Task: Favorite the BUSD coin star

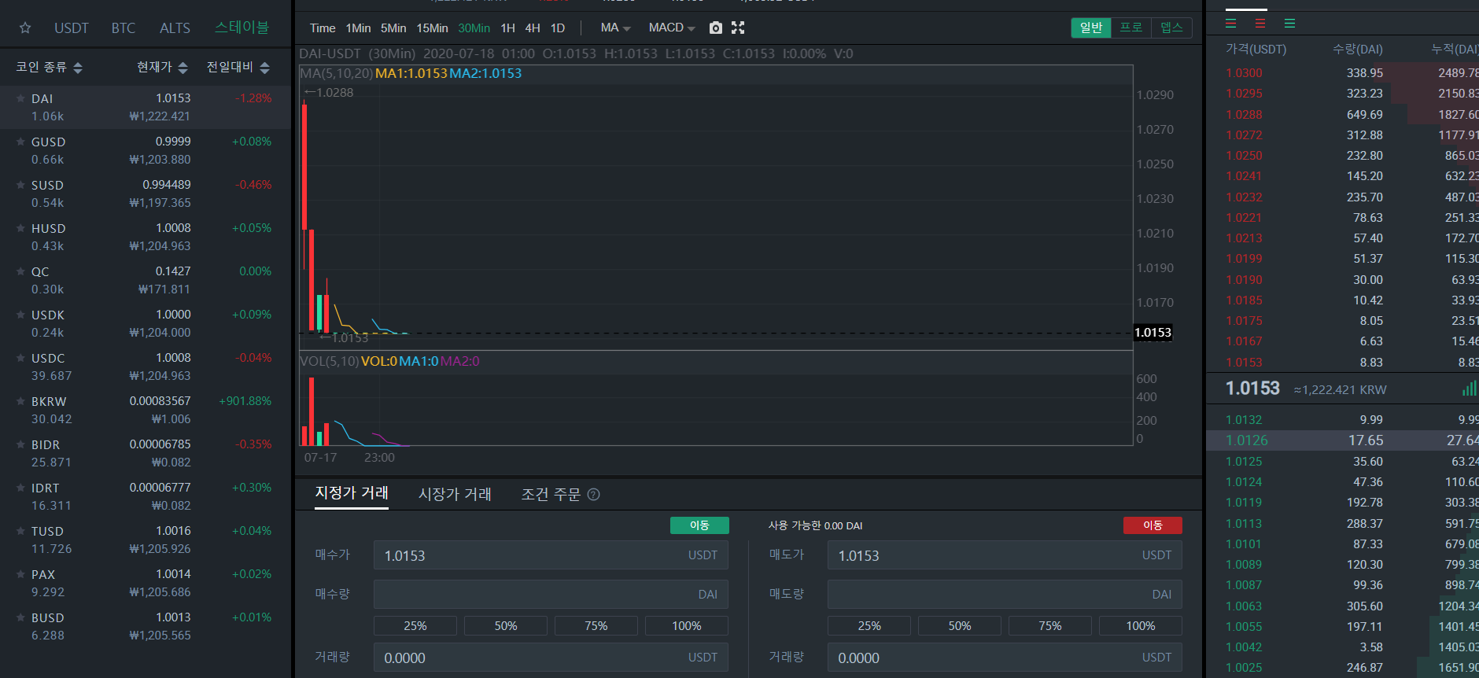Action: pos(20,617)
